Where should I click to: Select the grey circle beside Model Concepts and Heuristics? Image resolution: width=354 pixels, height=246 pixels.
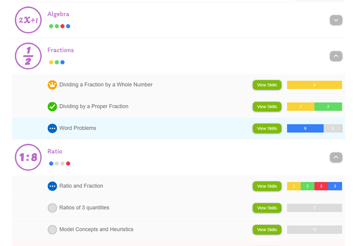pyautogui.click(x=52, y=229)
